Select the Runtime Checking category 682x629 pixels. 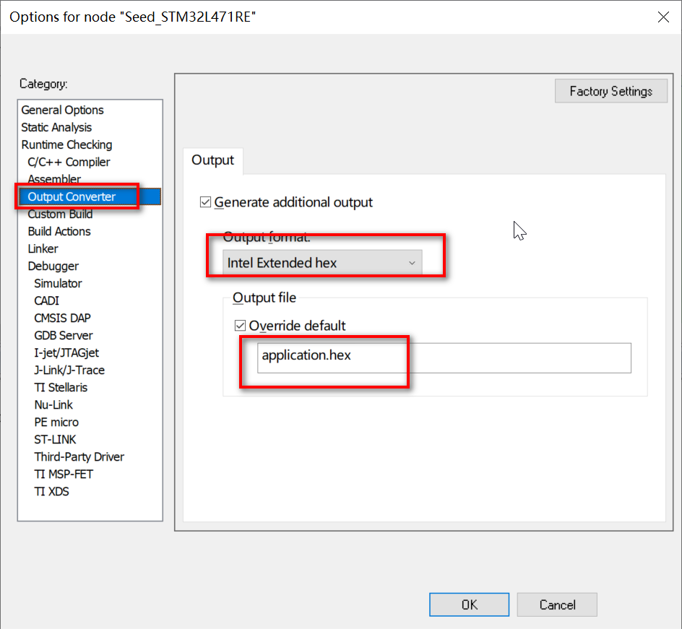coord(66,144)
